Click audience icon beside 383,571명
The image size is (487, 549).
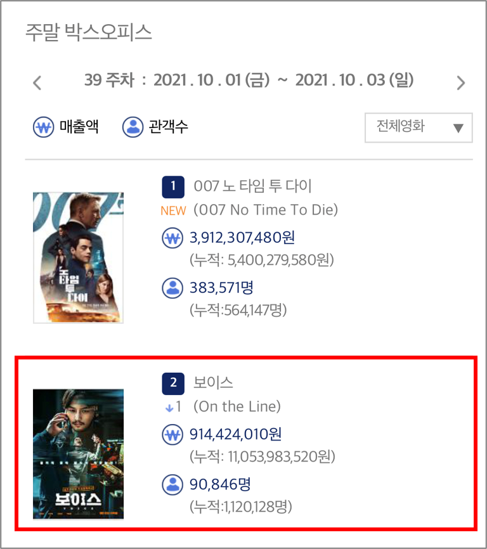pos(172,288)
